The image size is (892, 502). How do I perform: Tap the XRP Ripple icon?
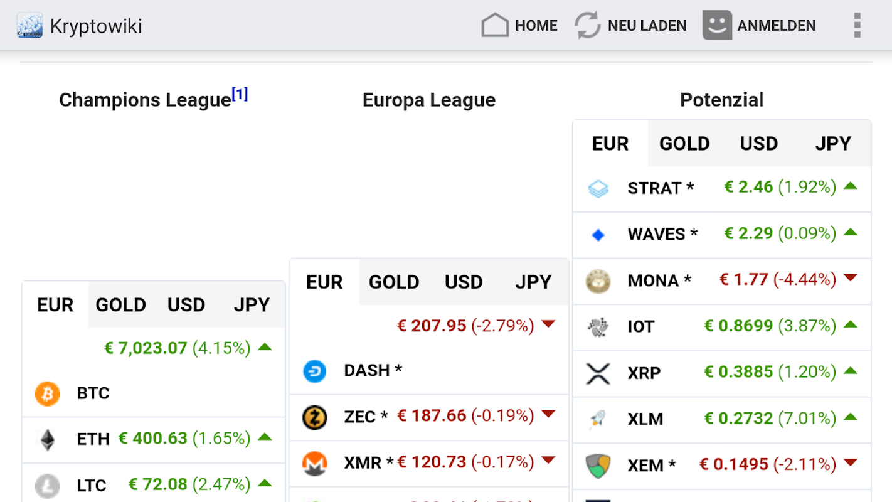[598, 373]
